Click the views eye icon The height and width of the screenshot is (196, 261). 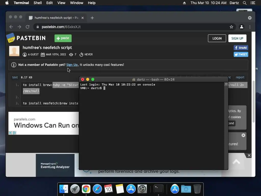(71, 55)
